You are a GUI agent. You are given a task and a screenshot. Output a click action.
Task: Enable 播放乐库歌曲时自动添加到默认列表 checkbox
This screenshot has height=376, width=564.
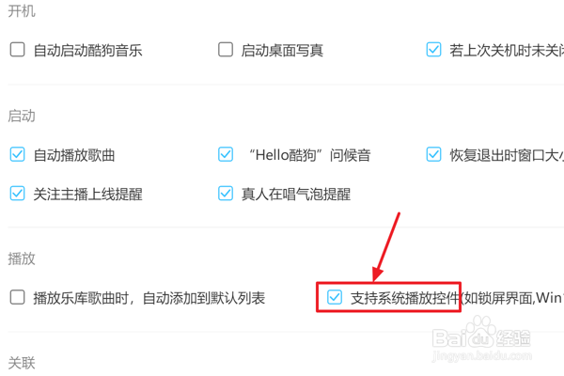pyautogui.click(x=17, y=298)
